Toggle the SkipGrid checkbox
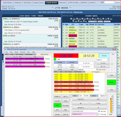 click(x=106, y=96)
